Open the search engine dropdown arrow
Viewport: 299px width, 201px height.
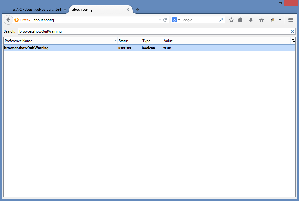179,20
